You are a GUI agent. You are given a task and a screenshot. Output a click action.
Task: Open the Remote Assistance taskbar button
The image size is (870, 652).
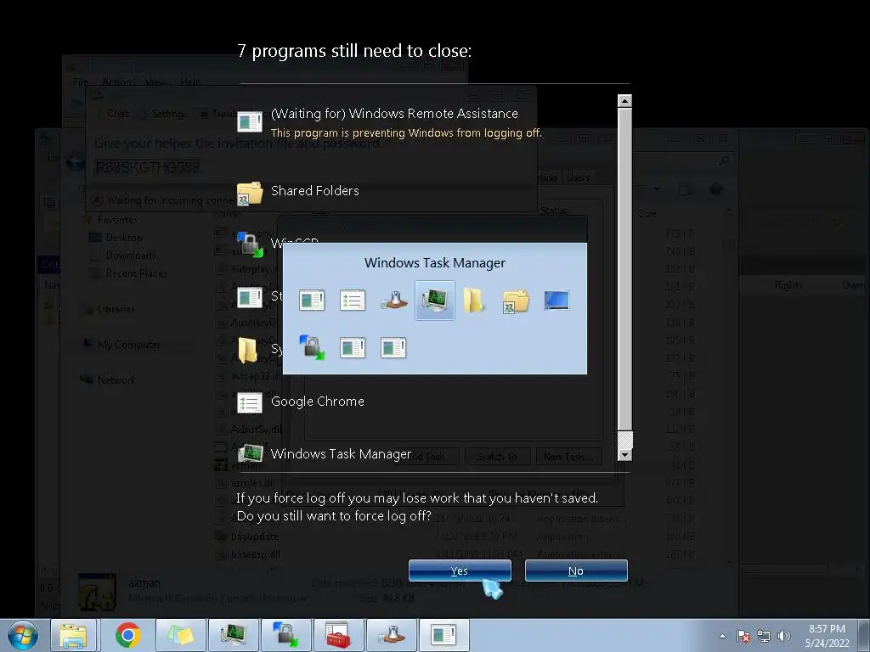(x=443, y=635)
